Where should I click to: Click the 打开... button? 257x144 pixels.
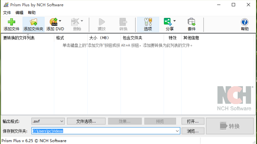click(193, 121)
